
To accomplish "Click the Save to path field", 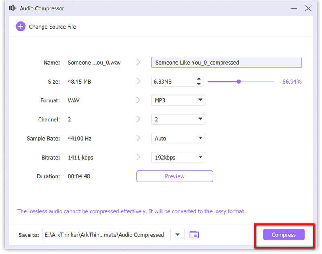I will click(x=106, y=235).
